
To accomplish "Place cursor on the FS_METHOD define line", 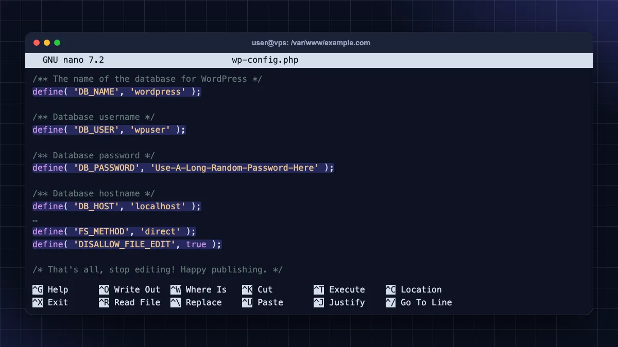I will click(114, 231).
